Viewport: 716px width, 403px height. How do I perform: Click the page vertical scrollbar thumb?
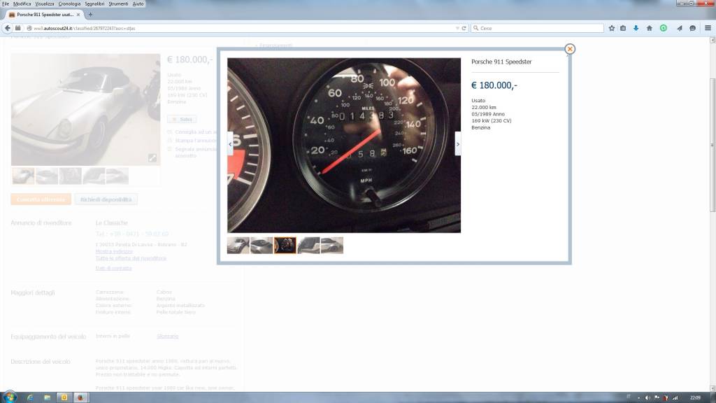pos(713,146)
